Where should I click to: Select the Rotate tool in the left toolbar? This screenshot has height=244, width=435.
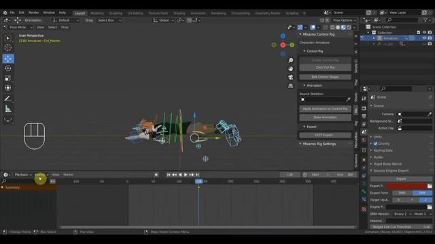point(7,68)
